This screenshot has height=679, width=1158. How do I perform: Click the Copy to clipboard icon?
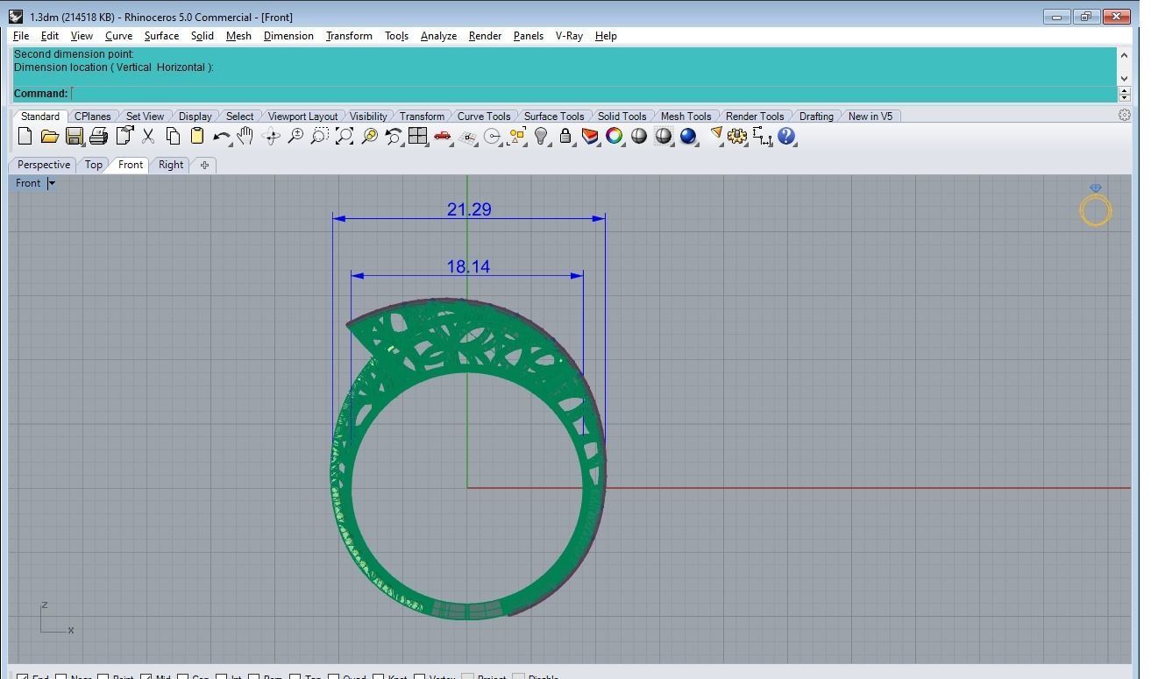[173, 136]
